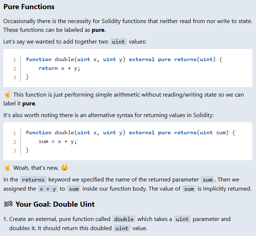The image size is (256, 236).
Task: Click the "uint" chip before "value." in the goal
Action: [122, 228]
